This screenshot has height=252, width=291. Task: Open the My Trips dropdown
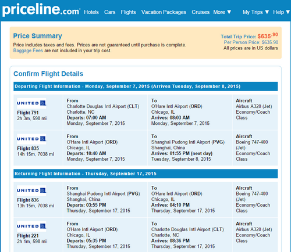255,12
